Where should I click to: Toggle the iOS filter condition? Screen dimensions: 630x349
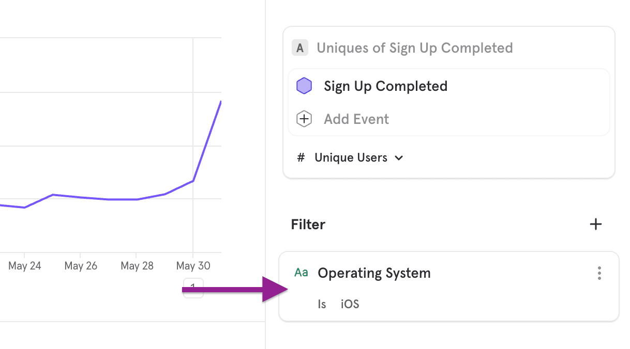coord(350,304)
